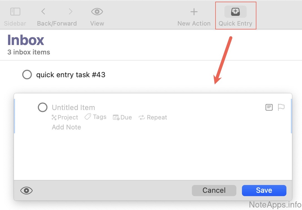The image size is (302, 210).
Task: Open the Project field picker
Action: coord(65,117)
